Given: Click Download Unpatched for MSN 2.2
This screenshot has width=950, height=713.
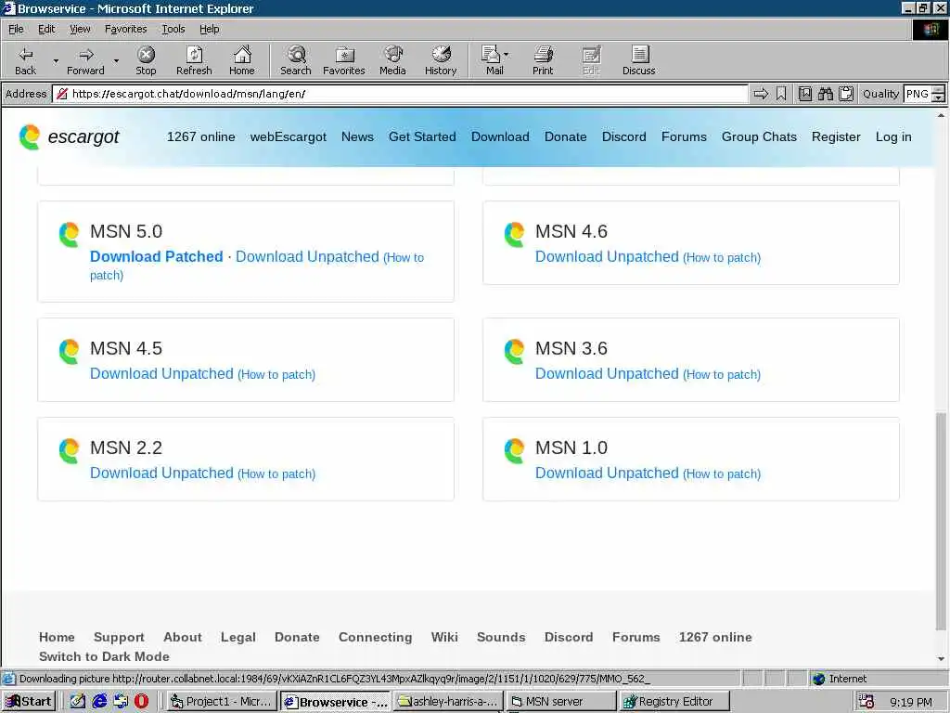Looking at the screenshot, I should 161,473.
